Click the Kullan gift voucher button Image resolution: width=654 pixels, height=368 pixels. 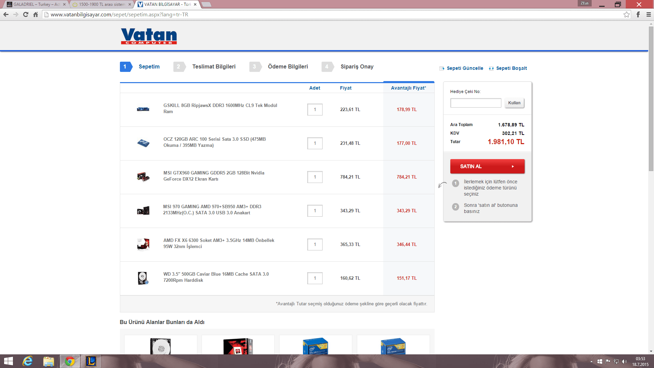coord(514,103)
